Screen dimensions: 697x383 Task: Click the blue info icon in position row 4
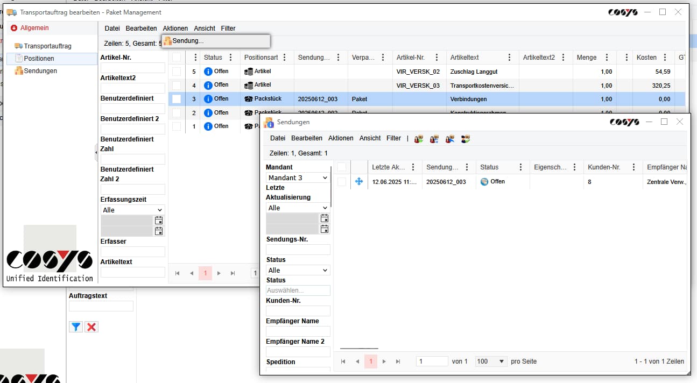208,85
